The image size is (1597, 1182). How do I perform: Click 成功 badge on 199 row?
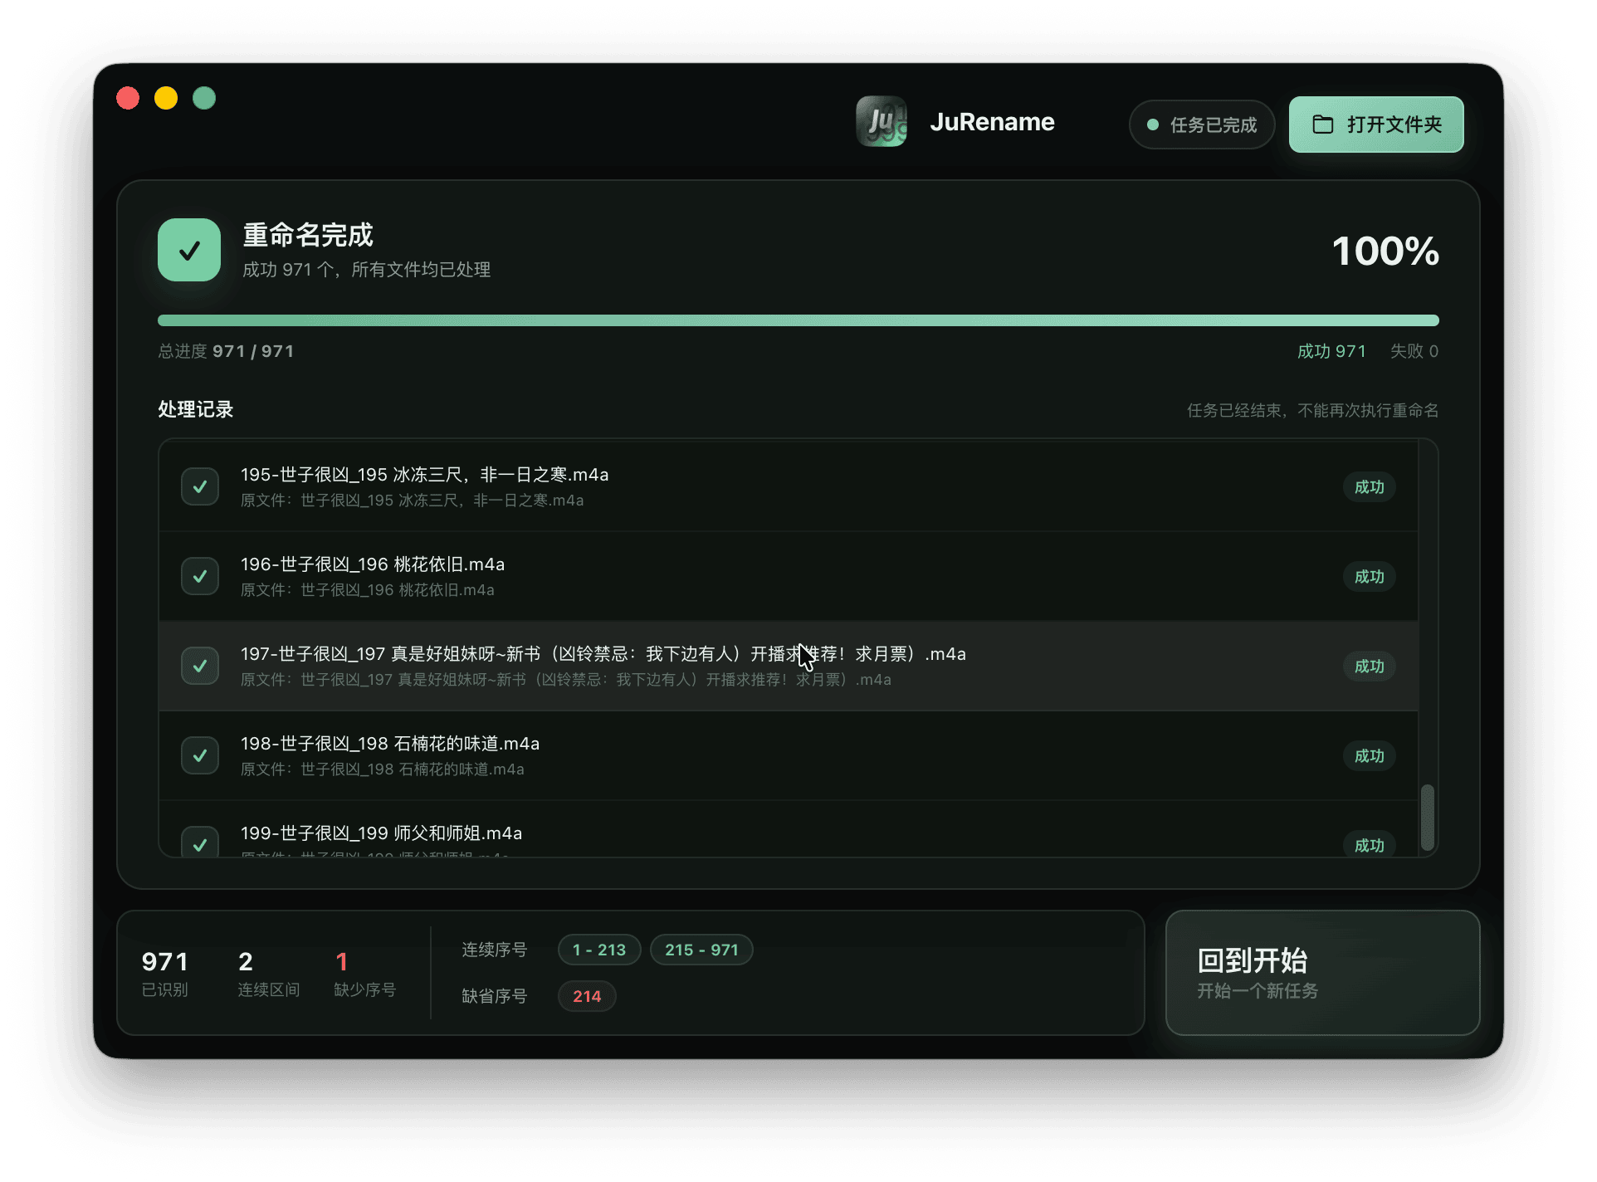[x=1369, y=845]
